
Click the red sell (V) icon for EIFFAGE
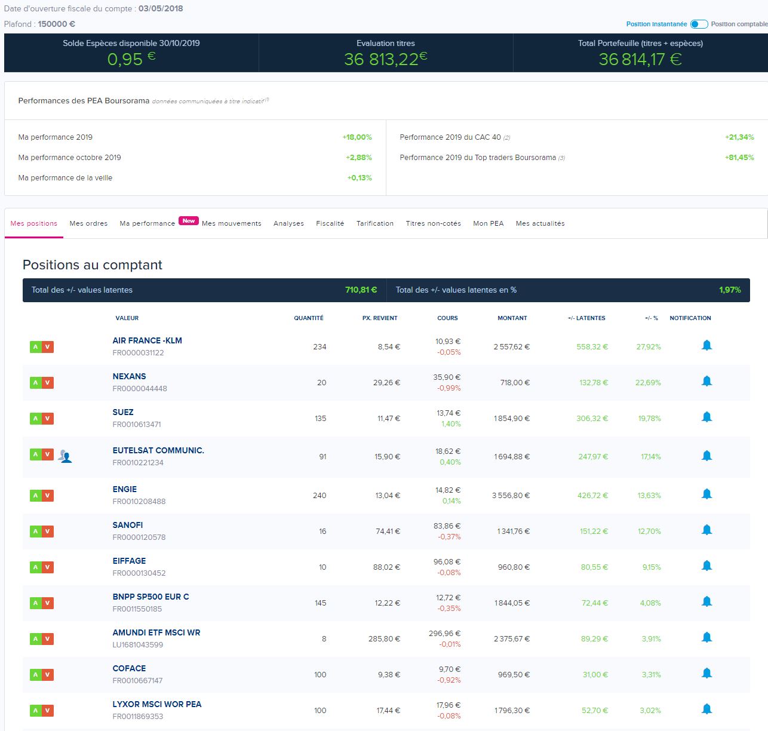[48, 567]
